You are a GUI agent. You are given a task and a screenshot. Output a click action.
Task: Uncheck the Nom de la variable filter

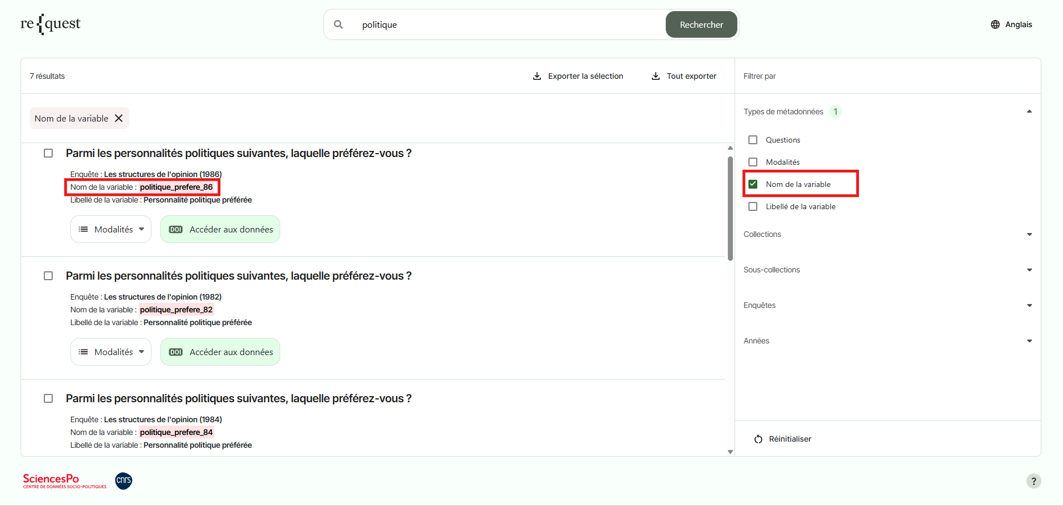753,184
